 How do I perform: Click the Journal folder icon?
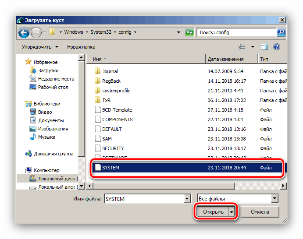98,71
